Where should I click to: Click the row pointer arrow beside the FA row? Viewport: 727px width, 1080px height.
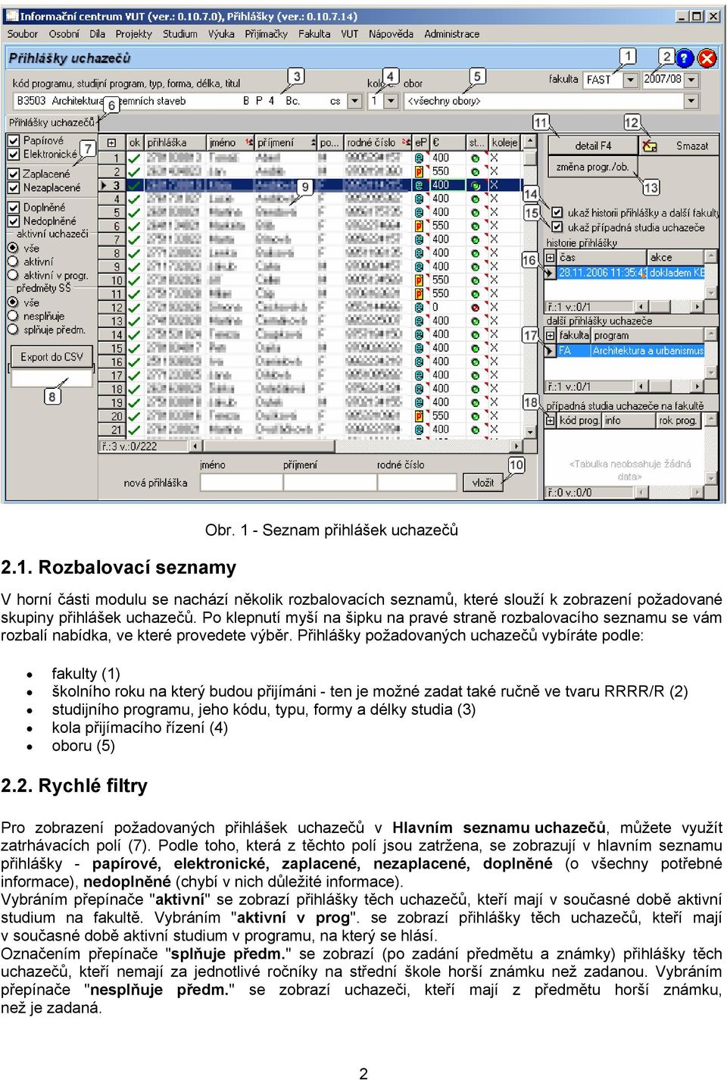click(x=550, y=351)
